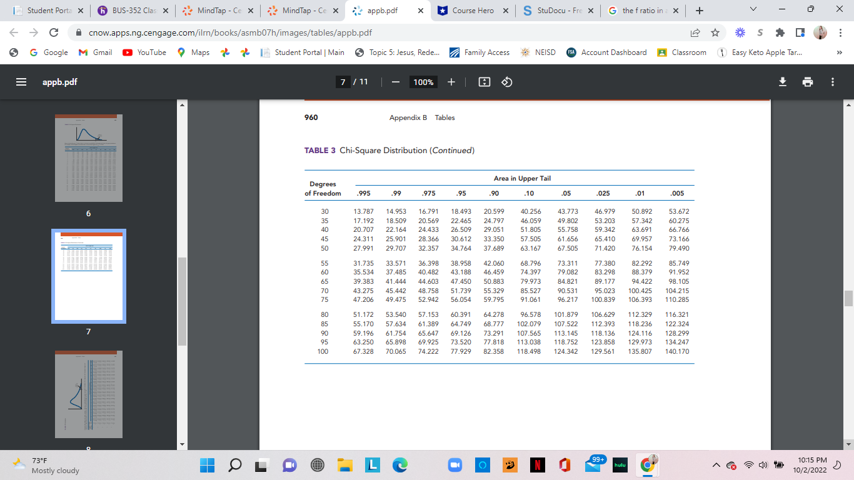854x480 pixels.
Task: Click the document vertical scrollbar thumb
Action: click(849, 298)
